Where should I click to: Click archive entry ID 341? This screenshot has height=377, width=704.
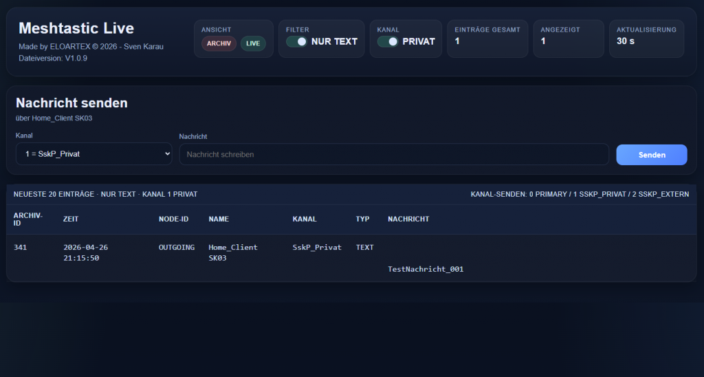tap(21, 247)
